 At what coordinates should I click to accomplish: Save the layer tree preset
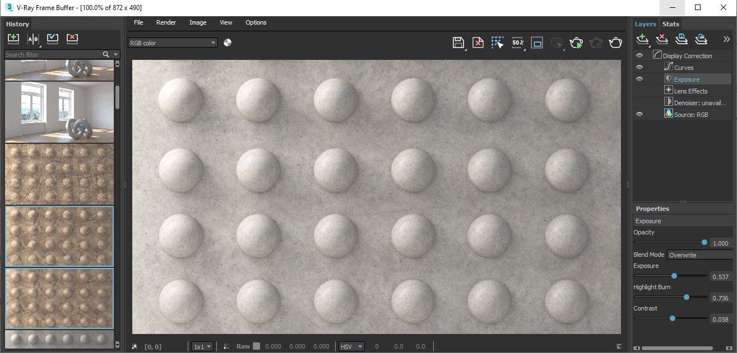(x=682, y=39)
